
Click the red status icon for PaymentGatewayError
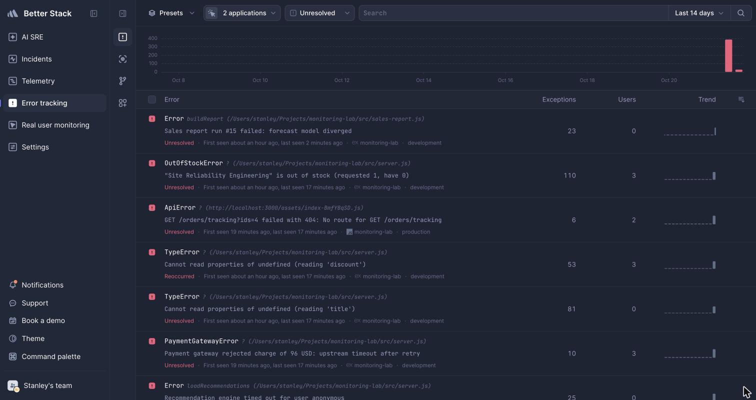pyautogui.click(x=152, y=341)
